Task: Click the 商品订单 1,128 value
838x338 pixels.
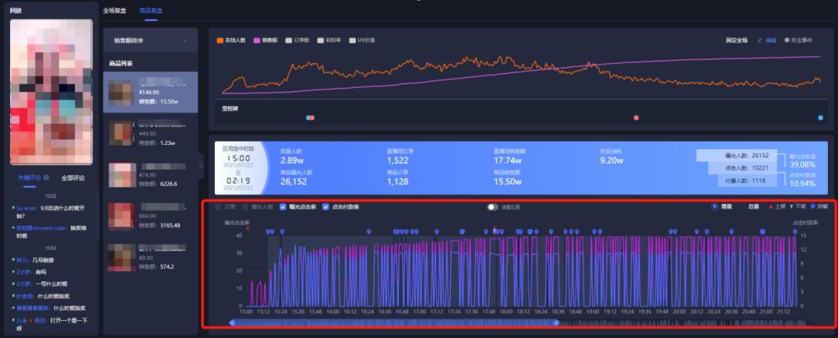Action: click(x=397, y=181)
